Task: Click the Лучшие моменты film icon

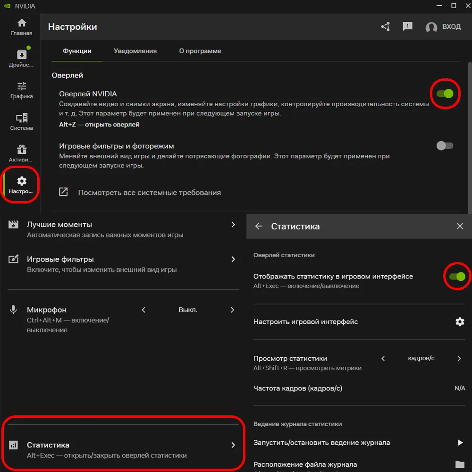Action: [13, 224]
